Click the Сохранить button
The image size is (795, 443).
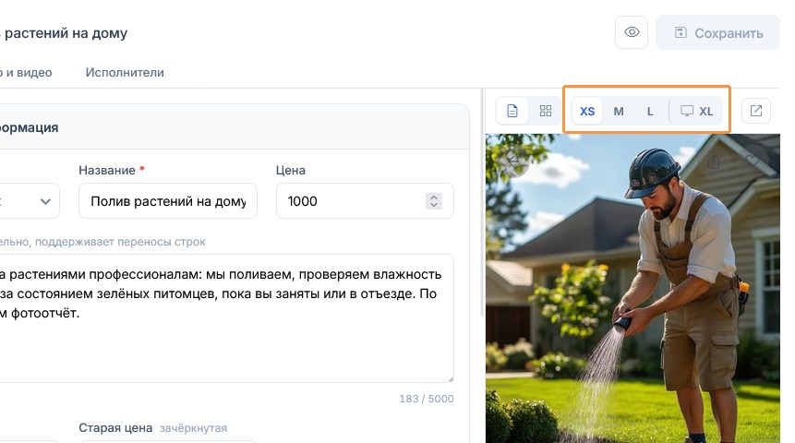pyautogui.click(x=718, y=32)
